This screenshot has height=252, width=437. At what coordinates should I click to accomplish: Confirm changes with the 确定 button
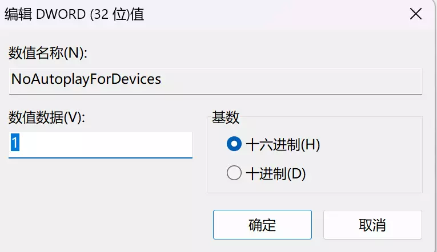262,225
